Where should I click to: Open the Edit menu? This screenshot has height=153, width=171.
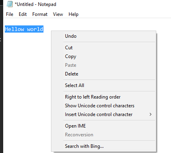[23, 14]
